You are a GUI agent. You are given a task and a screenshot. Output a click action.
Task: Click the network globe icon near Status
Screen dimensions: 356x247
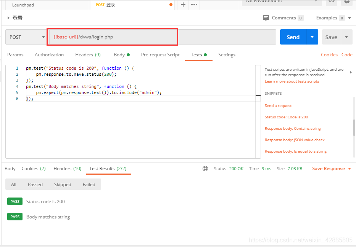coord(205,169)
